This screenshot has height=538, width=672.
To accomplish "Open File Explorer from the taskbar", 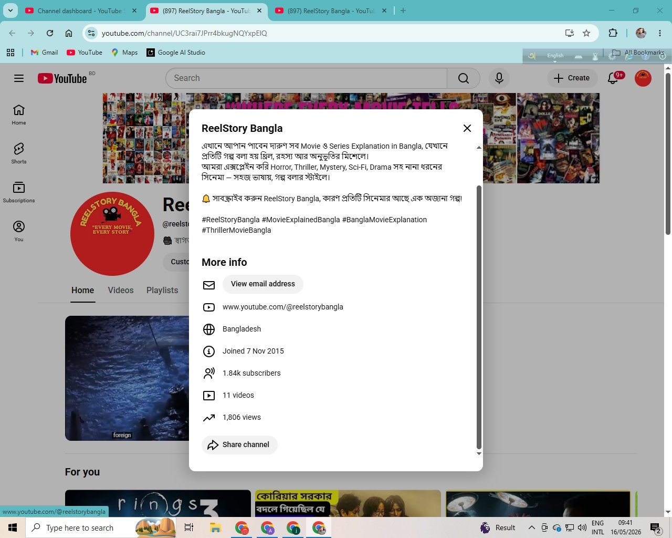I will point(215,527).
